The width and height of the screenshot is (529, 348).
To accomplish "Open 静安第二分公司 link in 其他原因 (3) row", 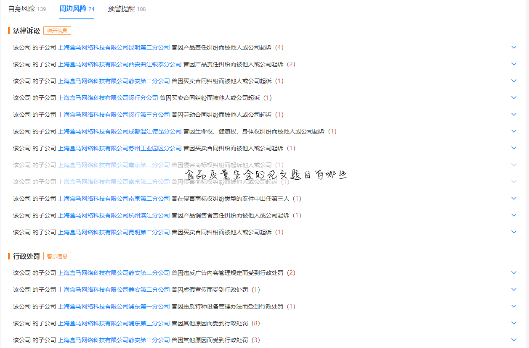I will 114,340.
